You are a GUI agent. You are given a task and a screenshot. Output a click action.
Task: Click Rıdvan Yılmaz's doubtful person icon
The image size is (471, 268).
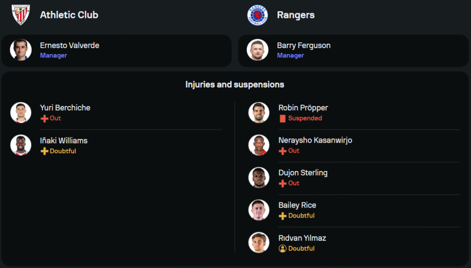[283, 249]
